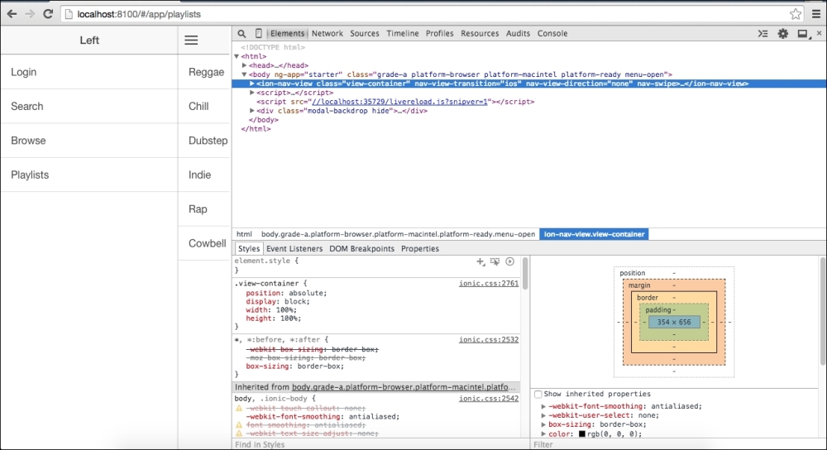This screenshot has height=450, width=827.
Task: Switch to the Audits tab
Action: click(518, 33)
